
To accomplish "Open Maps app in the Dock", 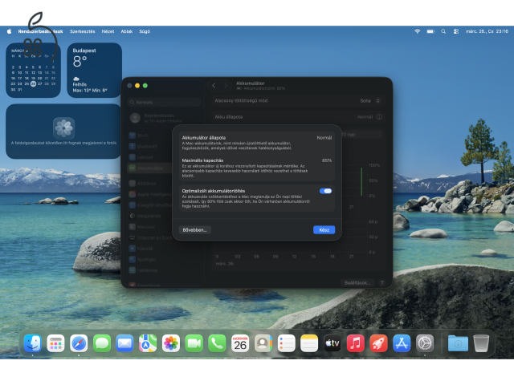I will pyautogui.click(x=148, y=343).
